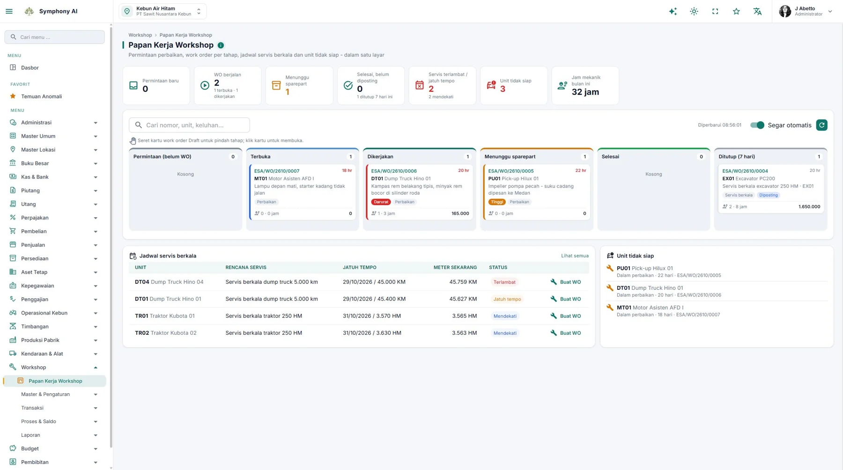The image size is (843, 470).
Task: Expand the Administrasi menu
Action: [x=55, y=123]
